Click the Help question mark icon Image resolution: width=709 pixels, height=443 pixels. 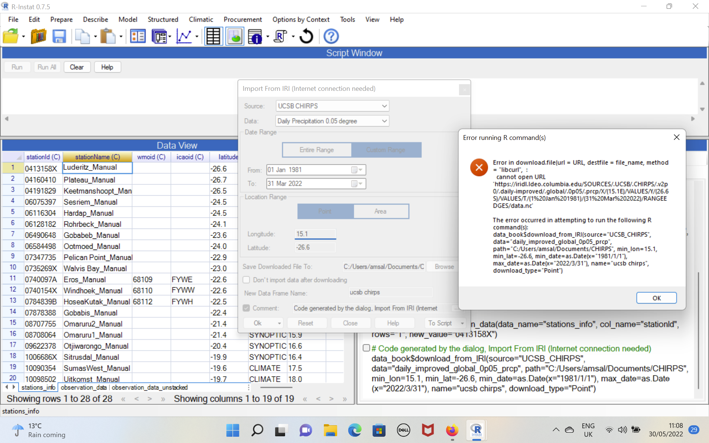[x=330, y=36]
